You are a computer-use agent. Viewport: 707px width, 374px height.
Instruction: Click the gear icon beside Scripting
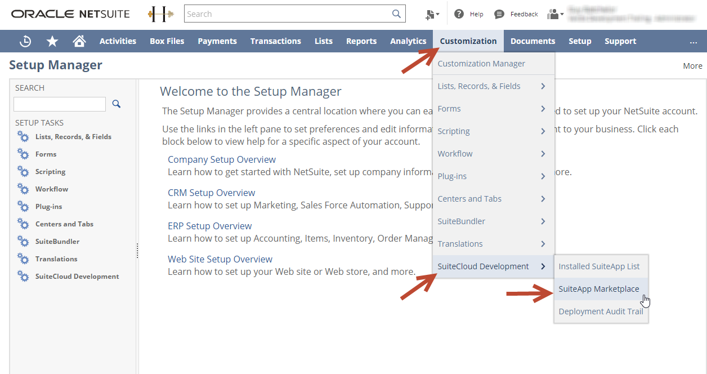[23, 171]
